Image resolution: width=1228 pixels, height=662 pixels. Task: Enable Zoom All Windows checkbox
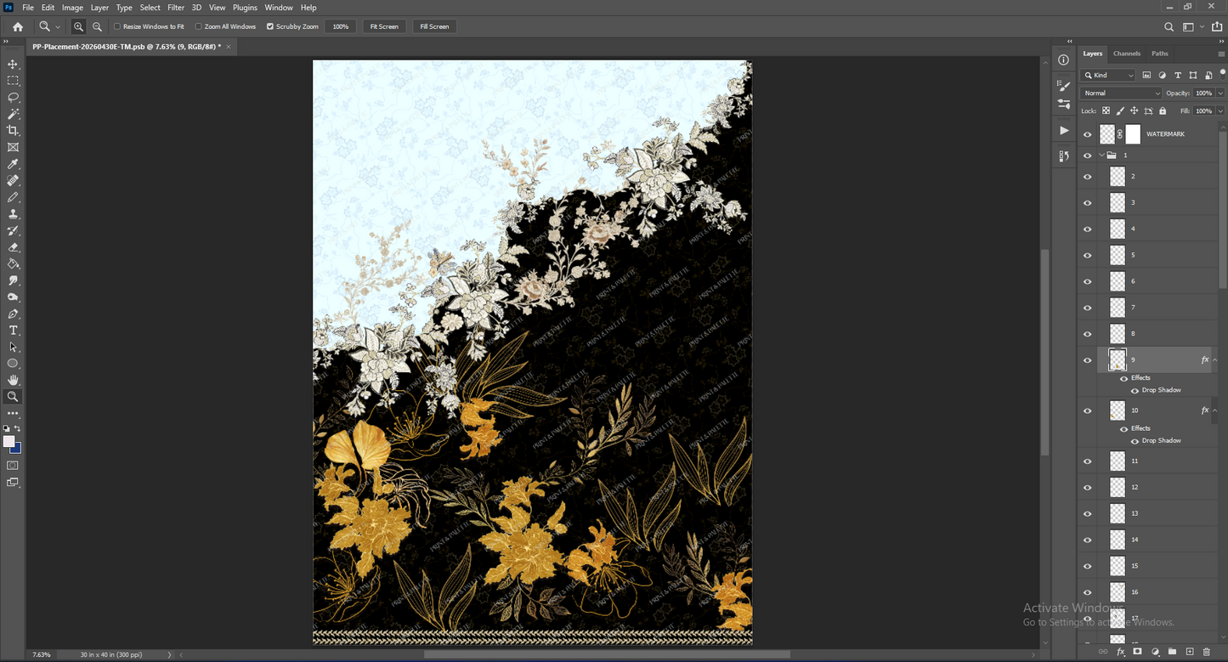pyautogui.click(x=199, y=26)
